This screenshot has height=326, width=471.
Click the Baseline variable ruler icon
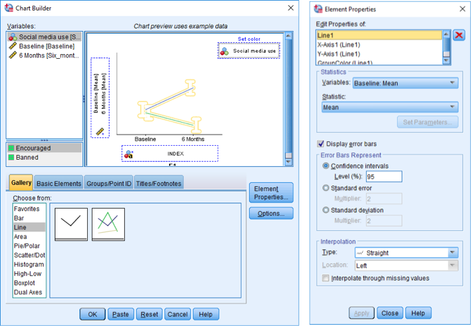(x=13, y=46)
